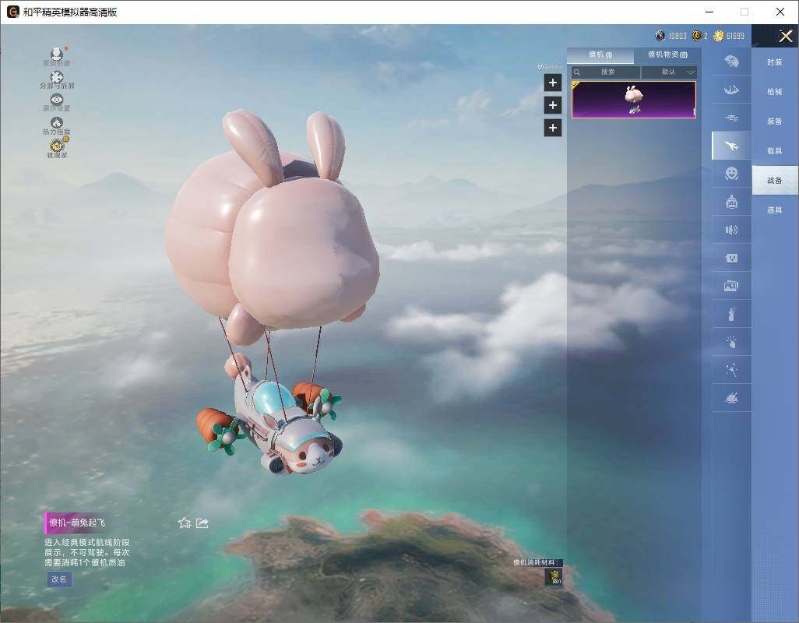Click the first plus slot button
Screen dimensions: 799x623
point(553,83)
